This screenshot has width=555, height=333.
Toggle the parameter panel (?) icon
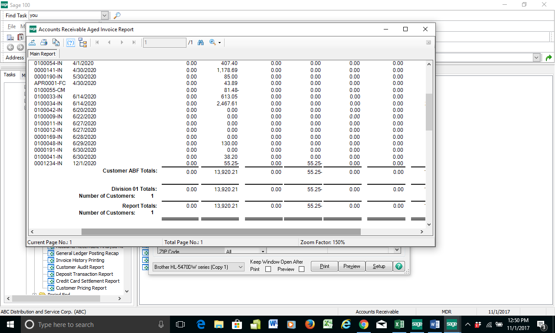(70, 42)
